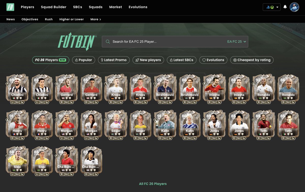Open the 86 rated Henry card
The width and height of the screenshot is (305, 192).
click(x=42, y=125)
